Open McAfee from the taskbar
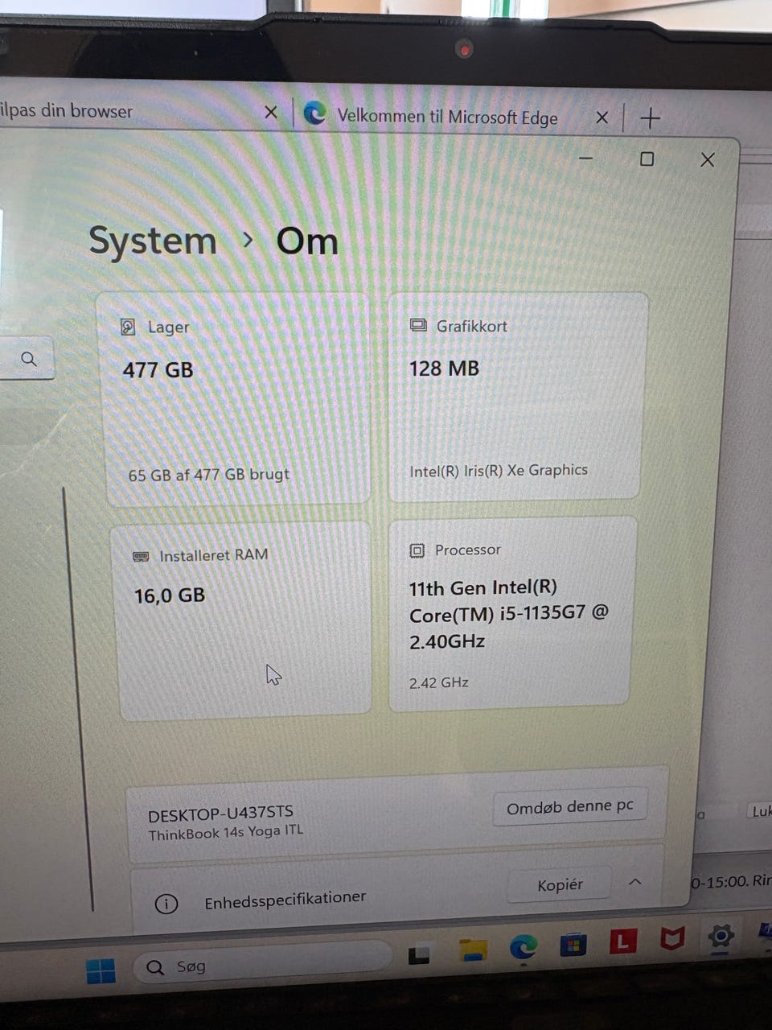 pyautogui.click(x=672, y=937)
